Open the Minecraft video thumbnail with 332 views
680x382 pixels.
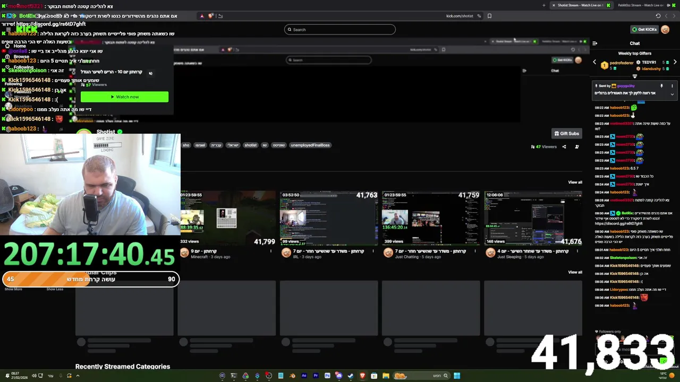point(227,218)
